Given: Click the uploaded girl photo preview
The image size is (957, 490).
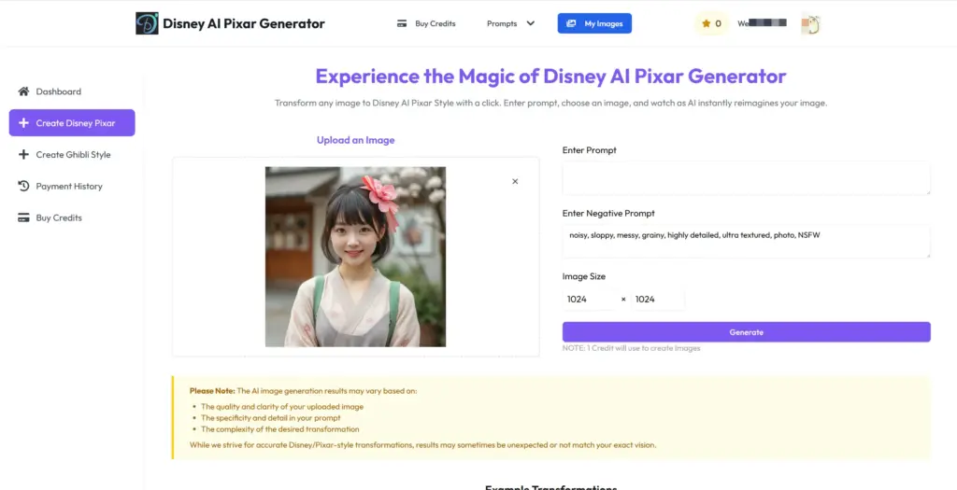Looking at the screenshot, I should [x=355, y=257].
